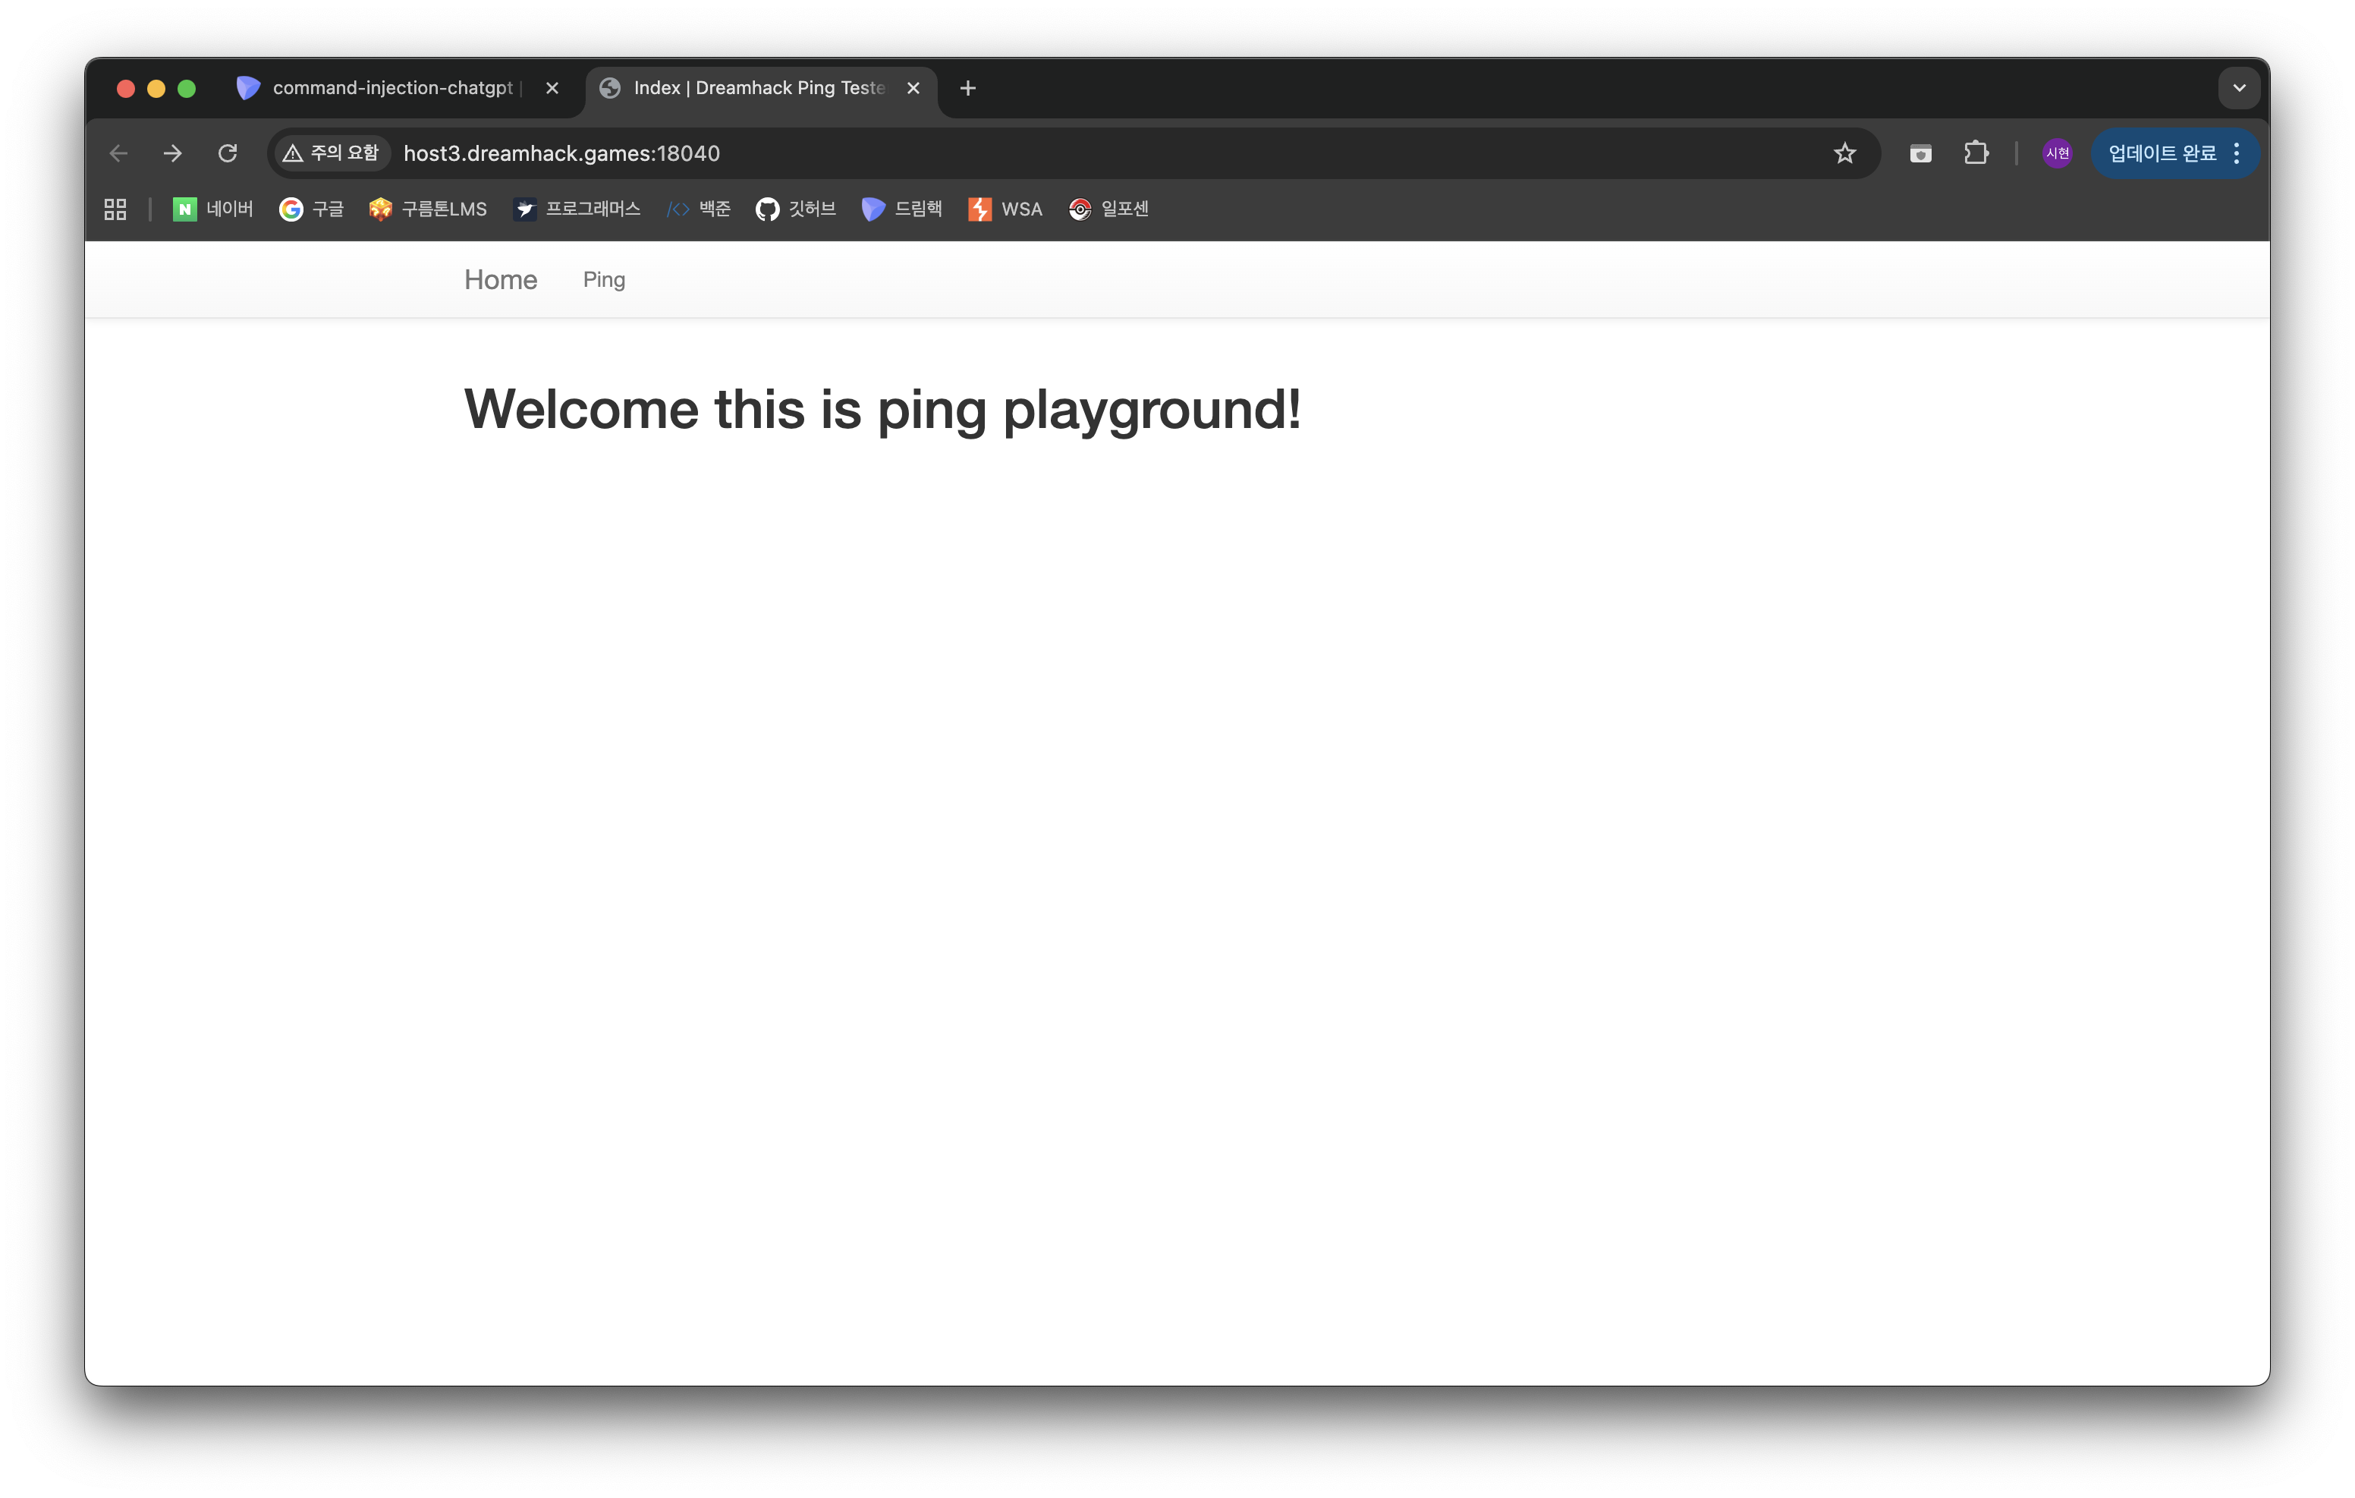Open the apps grid icon in bookmarks bar

coord(115,209)
